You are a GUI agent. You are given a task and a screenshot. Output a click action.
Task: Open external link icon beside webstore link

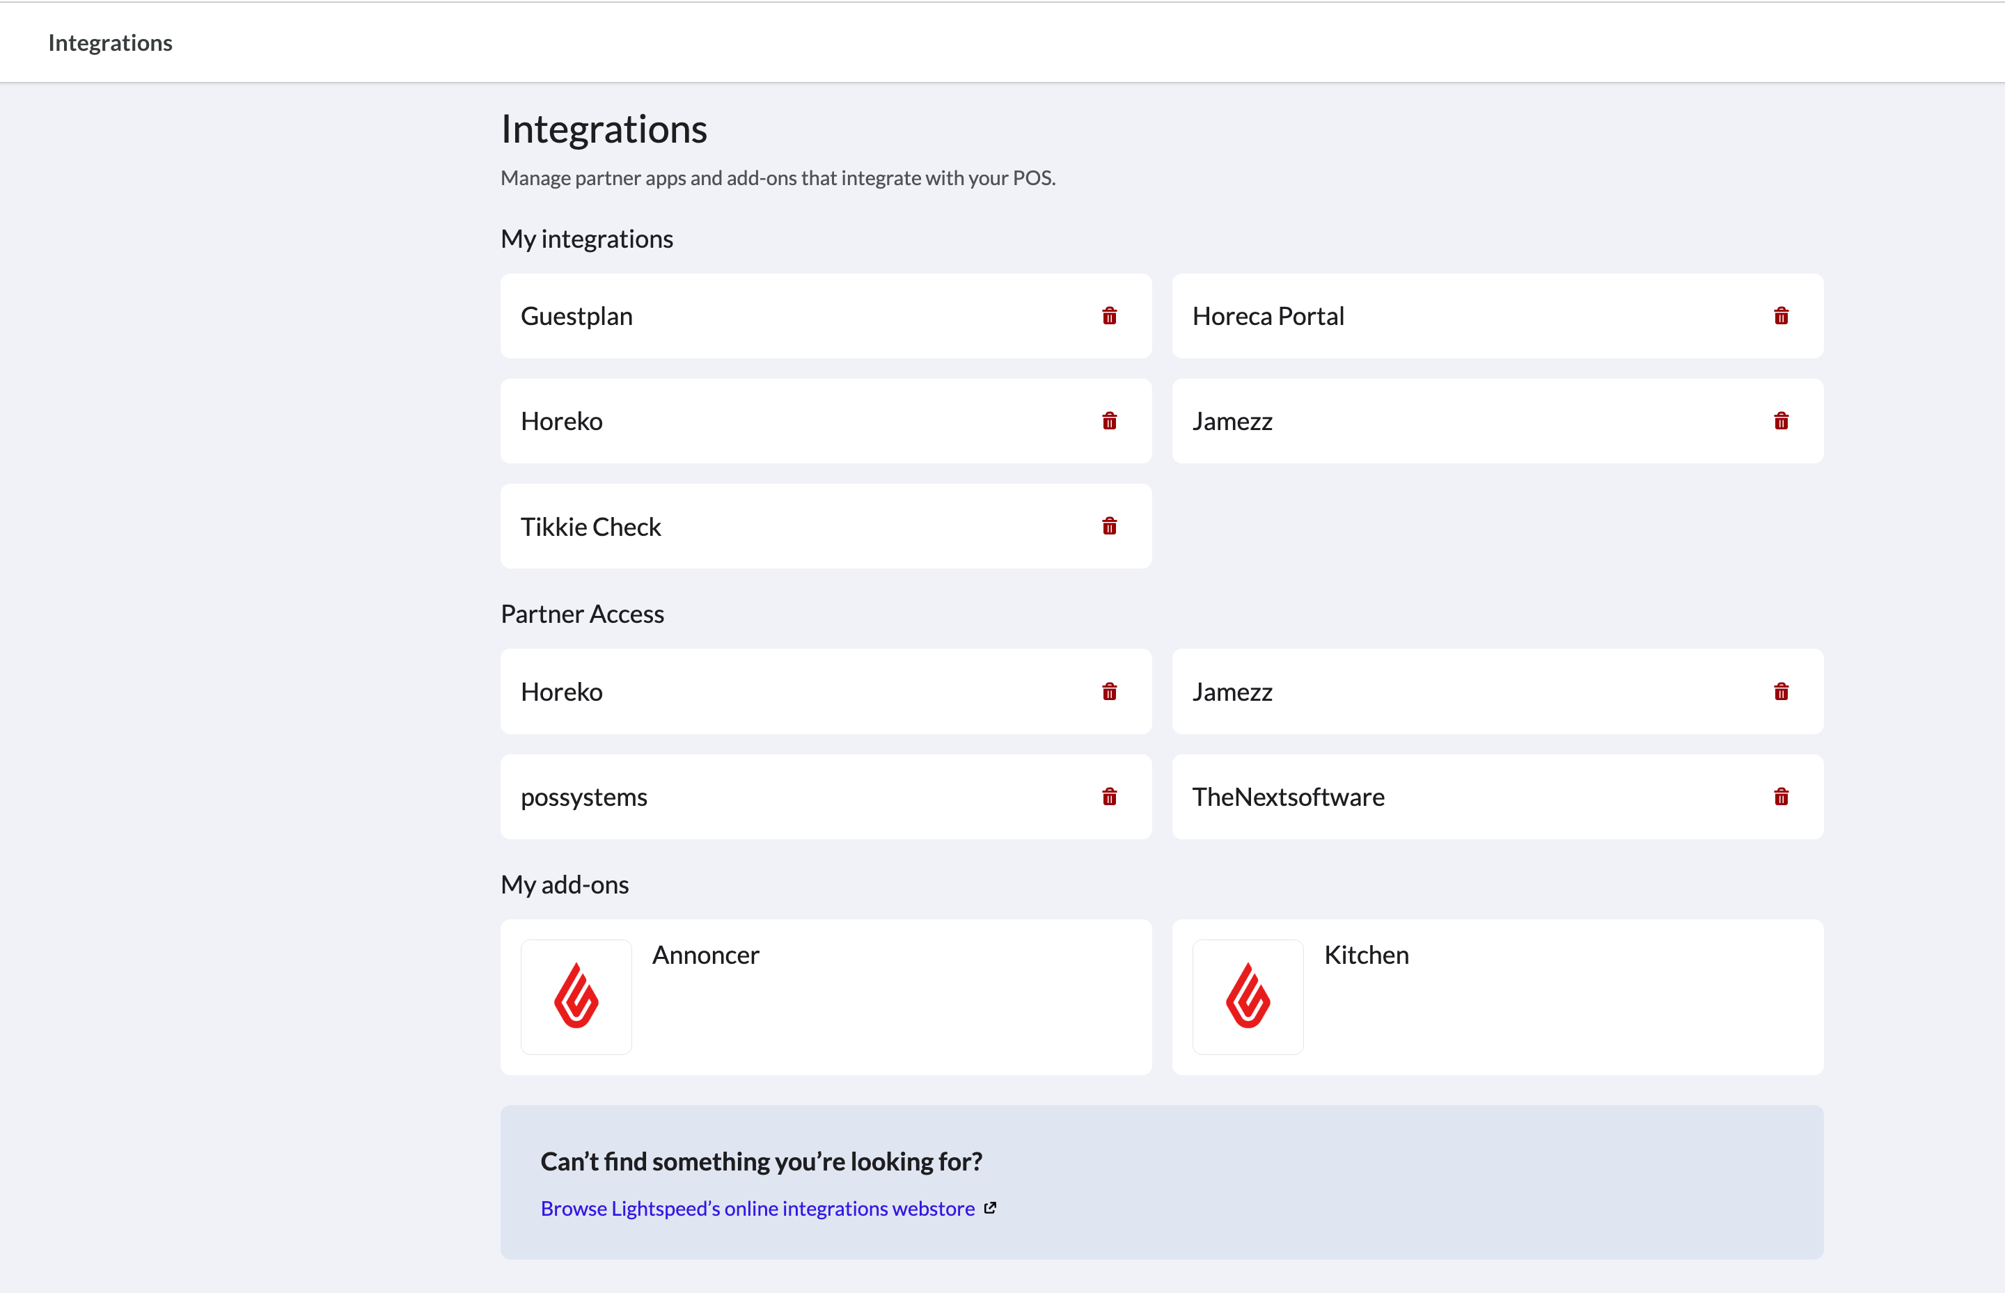point(991,1207)
